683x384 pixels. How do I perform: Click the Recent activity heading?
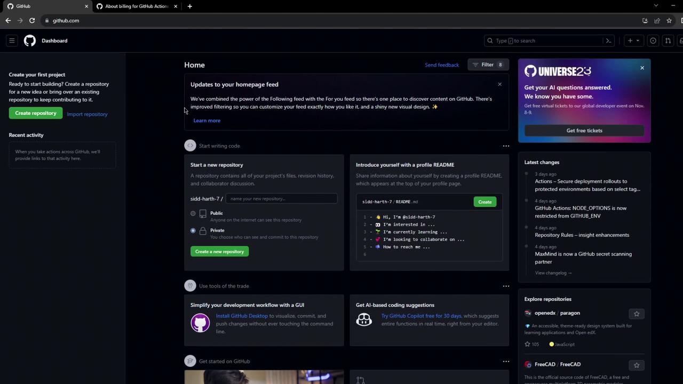[x=26, y=135]
